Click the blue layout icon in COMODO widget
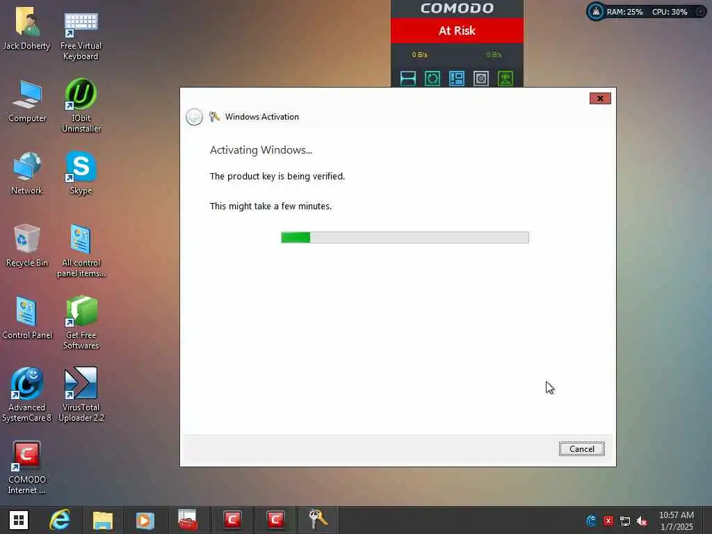712x534 pixels. (456, 79)
